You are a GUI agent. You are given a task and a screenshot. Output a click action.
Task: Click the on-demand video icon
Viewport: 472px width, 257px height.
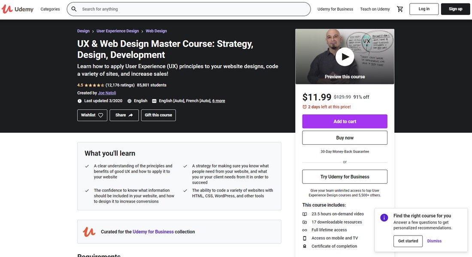coord(305,214)
